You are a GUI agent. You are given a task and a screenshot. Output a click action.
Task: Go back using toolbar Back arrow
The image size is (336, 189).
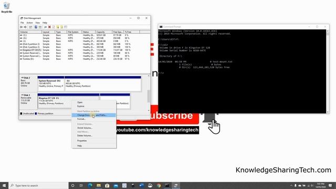coord(21,27)
